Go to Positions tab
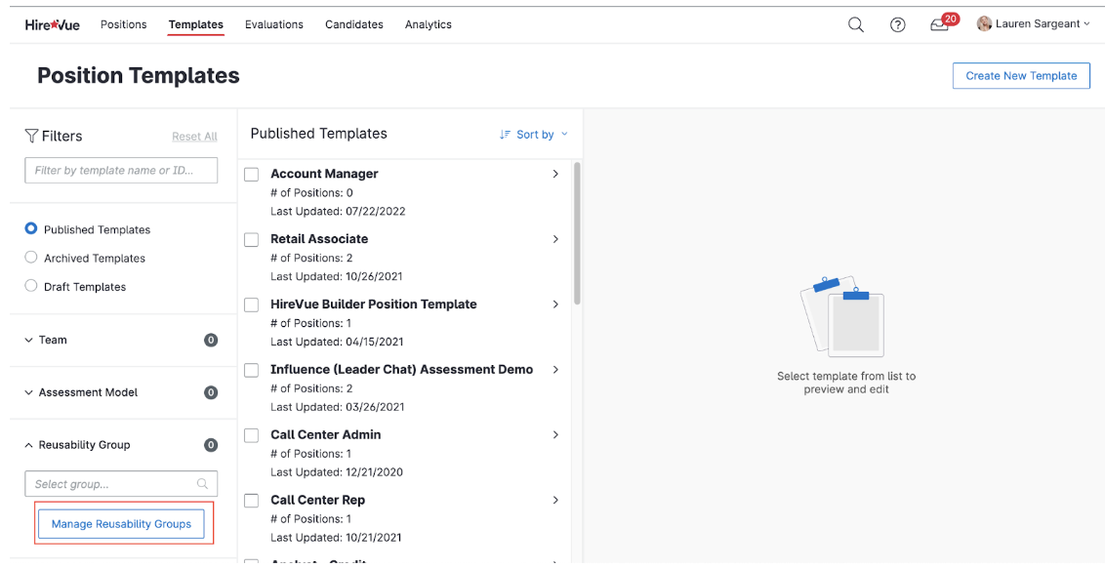The height and width of the screenshot is (568, 1105). coord(123,24)
